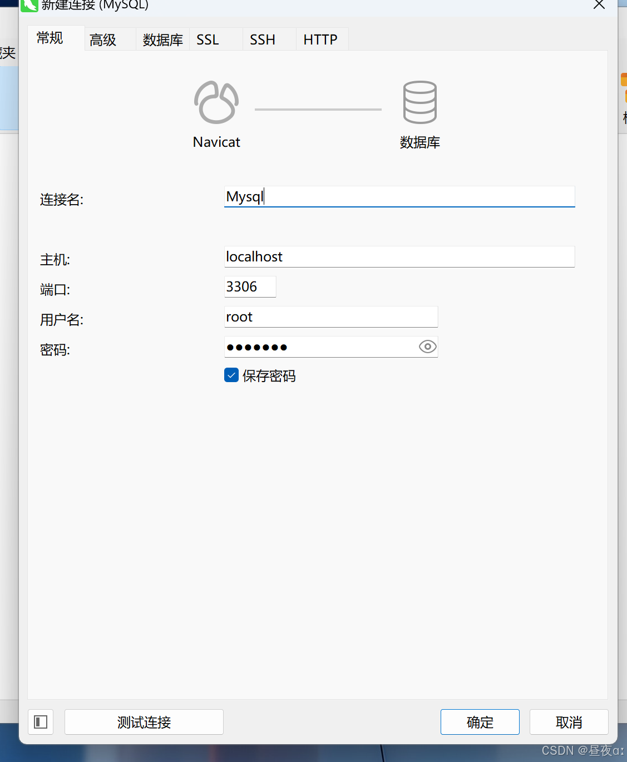This screenshot has height=762, width=627.
Task: Open the 高级 tab
Action: point(110,39)
